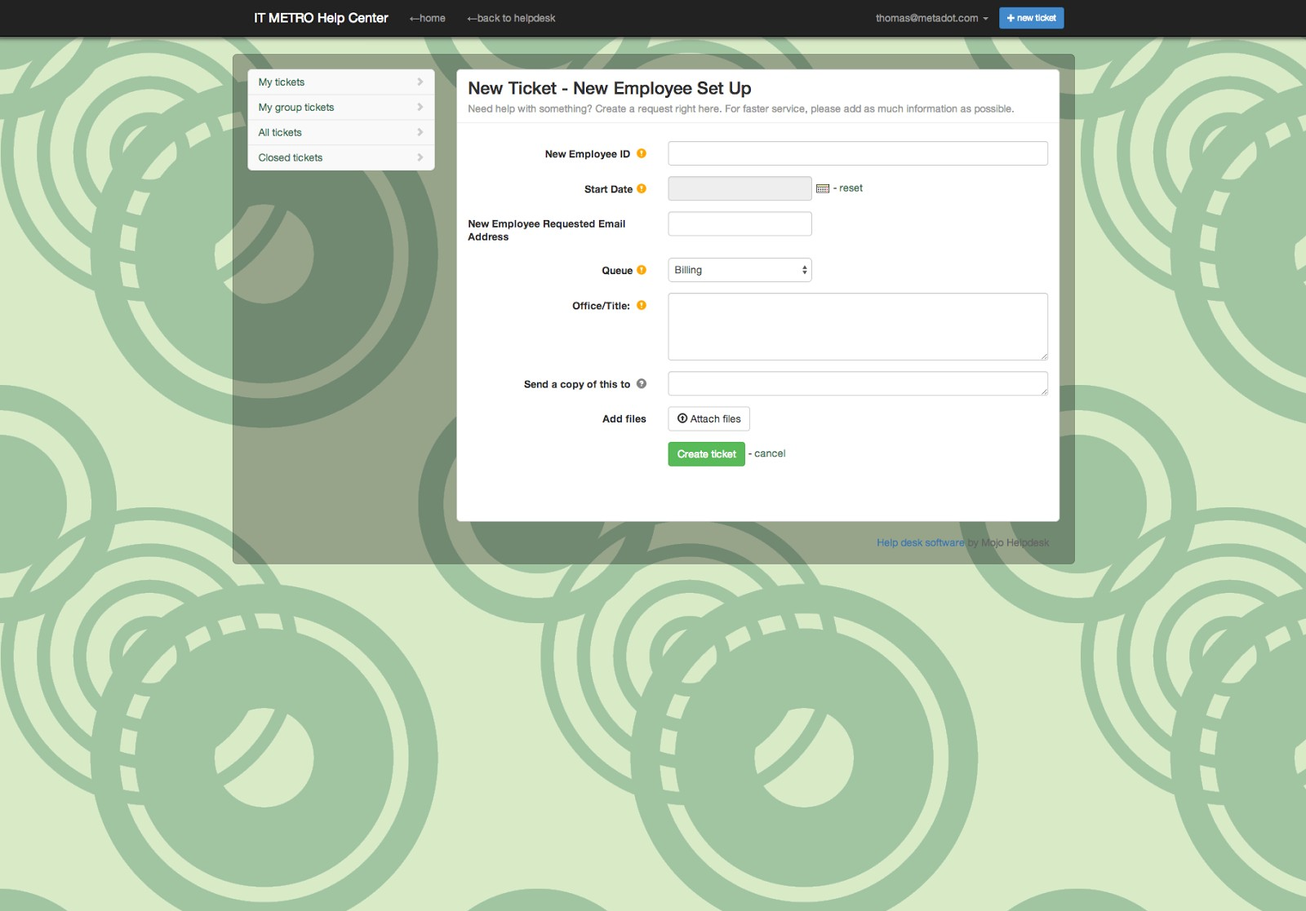Screen dimensions: 1306x911
Task: Follow the back to helpdesk link
Action: point(511,18)
